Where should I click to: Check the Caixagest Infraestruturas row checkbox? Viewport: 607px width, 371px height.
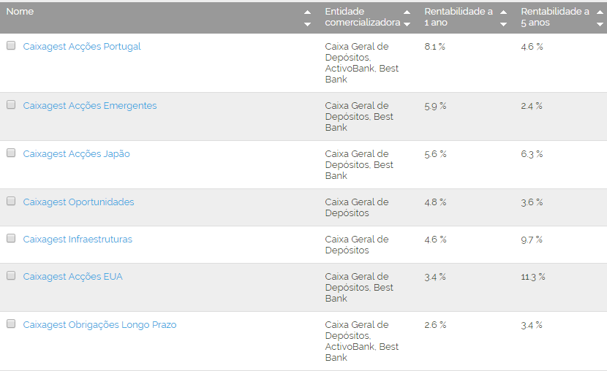tap(11, 238)
